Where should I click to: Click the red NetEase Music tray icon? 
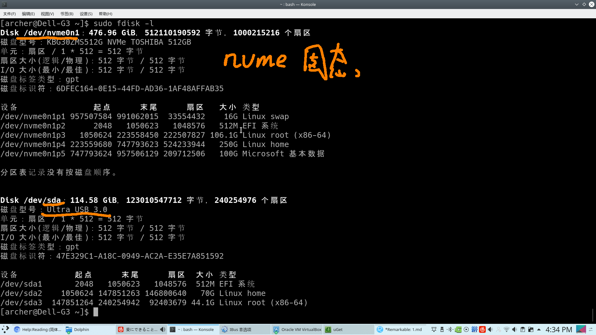(482, 329)
